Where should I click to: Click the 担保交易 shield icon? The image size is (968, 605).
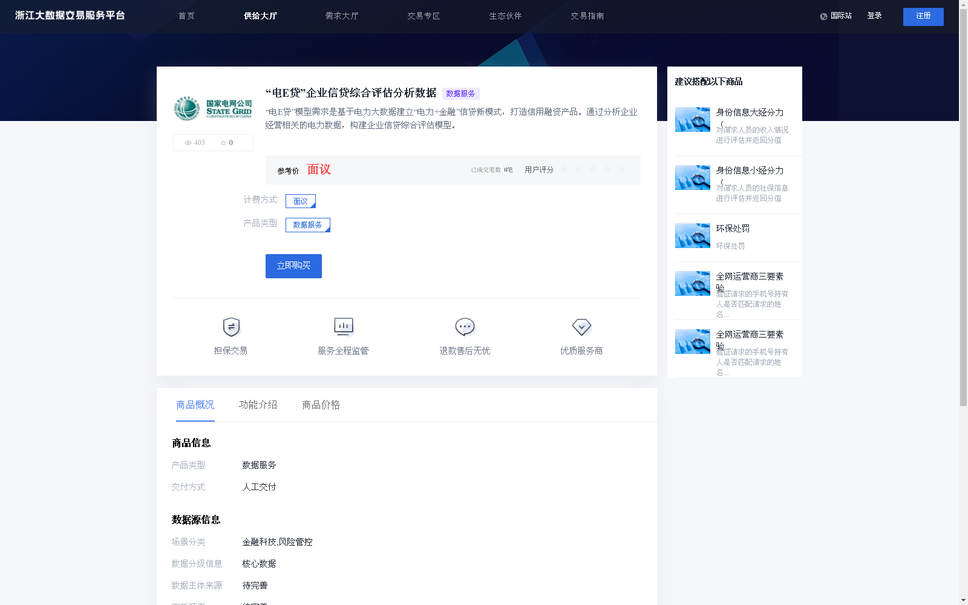(231, 327)
